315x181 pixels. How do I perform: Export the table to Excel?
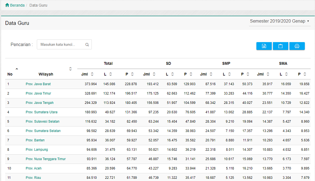click(x=264, y=46)
